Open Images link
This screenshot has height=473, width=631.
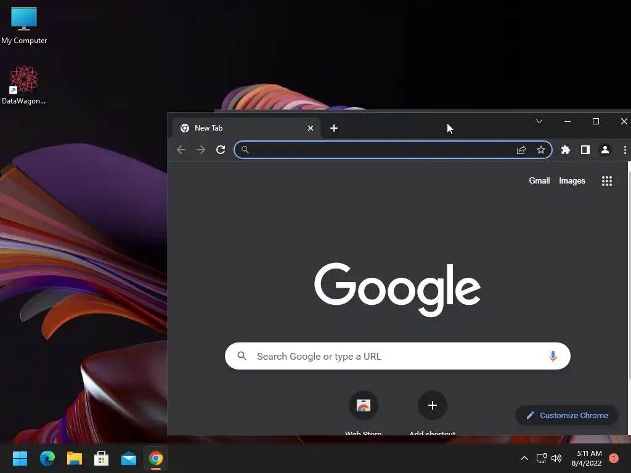(572, 181)
